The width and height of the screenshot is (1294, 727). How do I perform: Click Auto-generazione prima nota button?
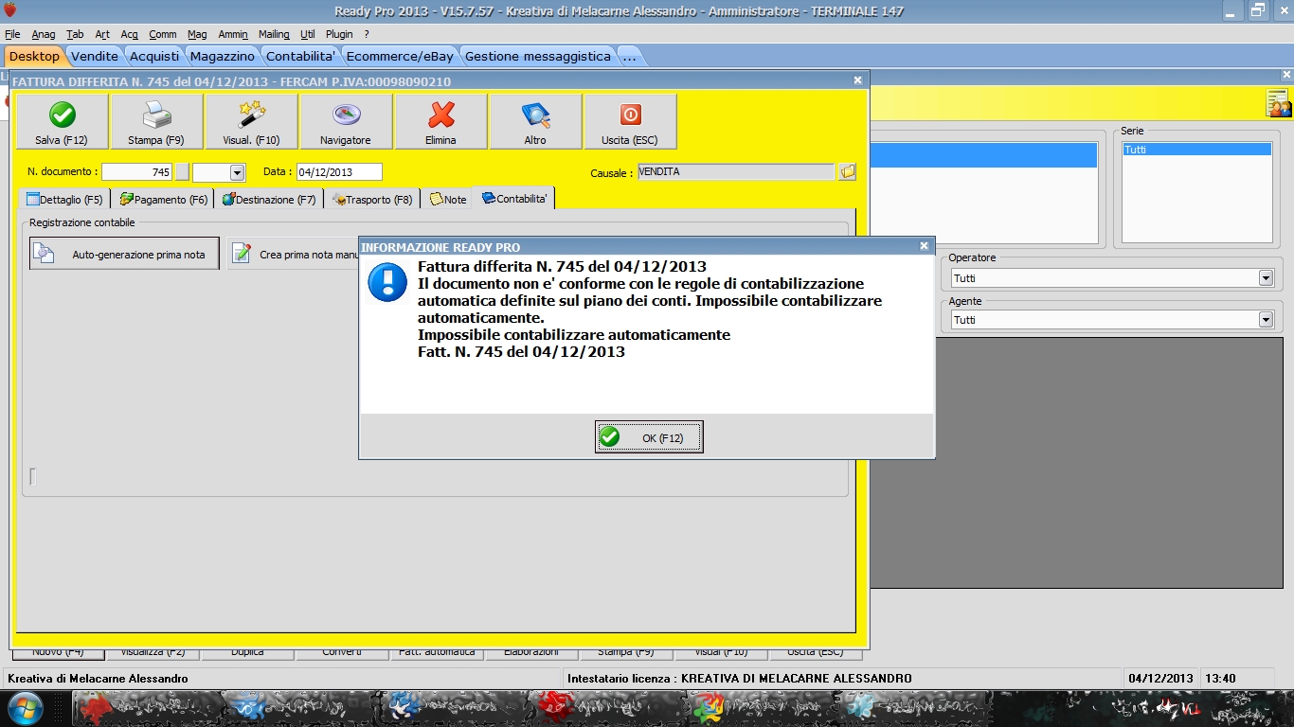pyautogui.click(x=124, y=254)
